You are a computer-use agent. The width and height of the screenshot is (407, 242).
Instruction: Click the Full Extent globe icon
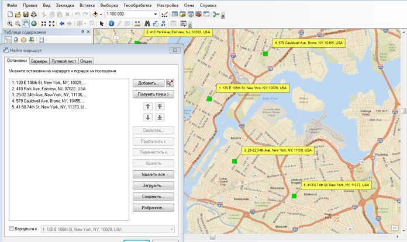(x=34, y=24)
